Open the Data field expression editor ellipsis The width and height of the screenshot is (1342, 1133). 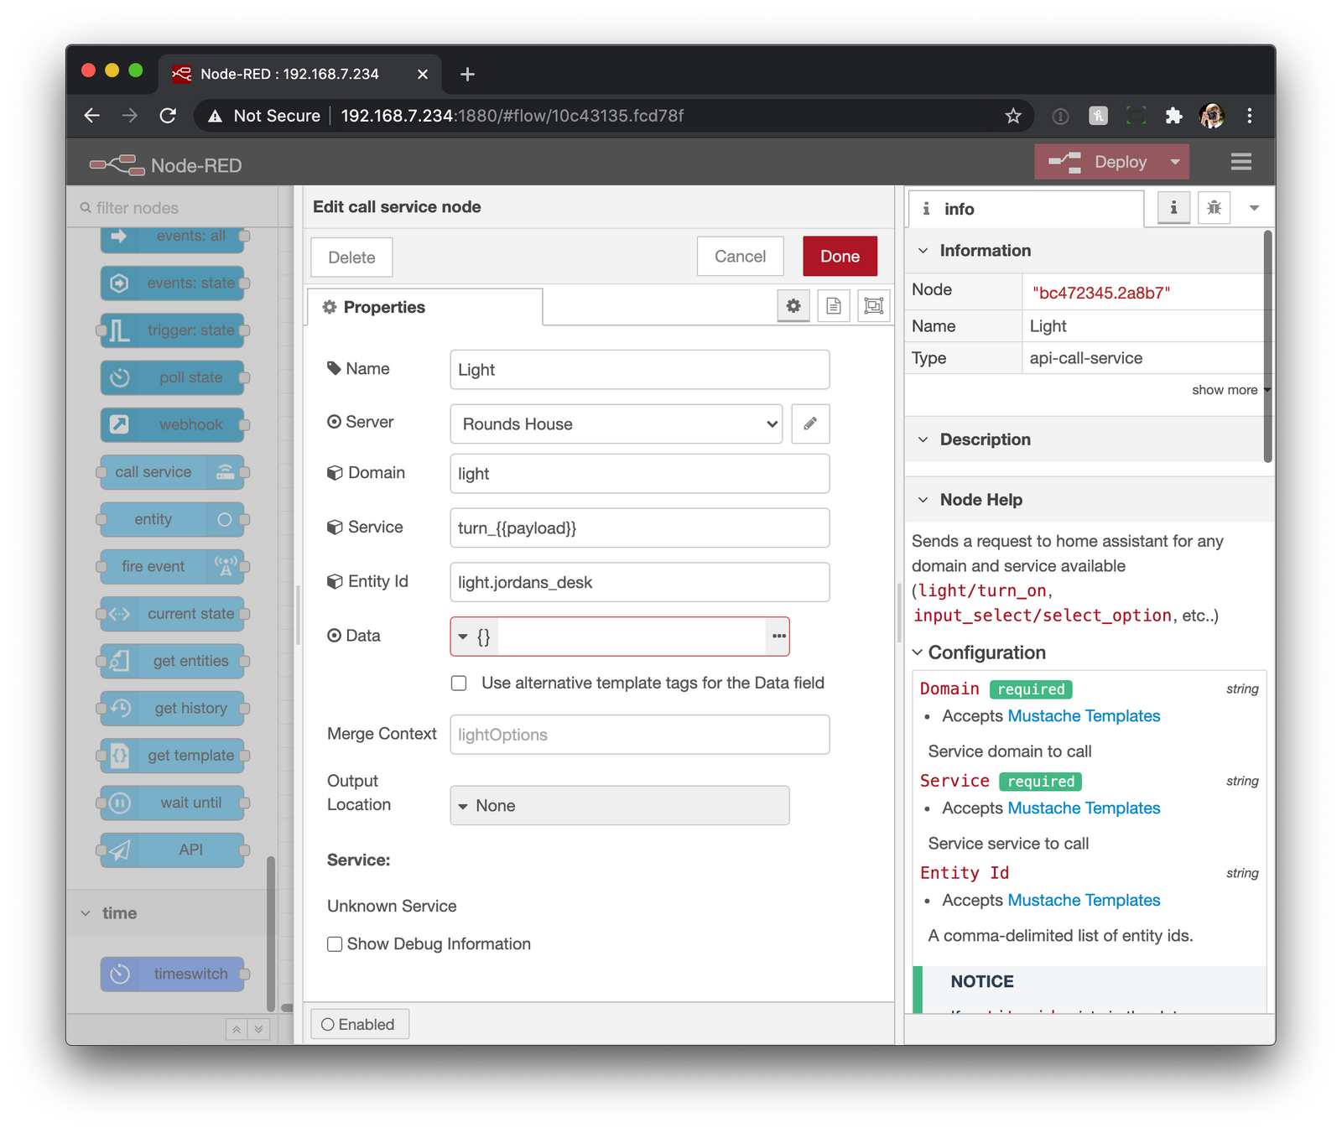point(778,637)
